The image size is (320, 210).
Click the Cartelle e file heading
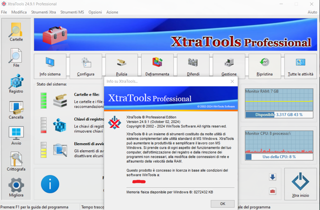click(x=86, y=94)
